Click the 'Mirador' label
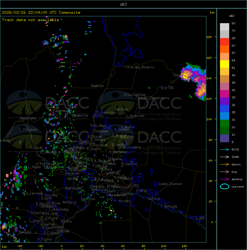The image size is (247, 250). pyautogui.click(x=125, y=201)
